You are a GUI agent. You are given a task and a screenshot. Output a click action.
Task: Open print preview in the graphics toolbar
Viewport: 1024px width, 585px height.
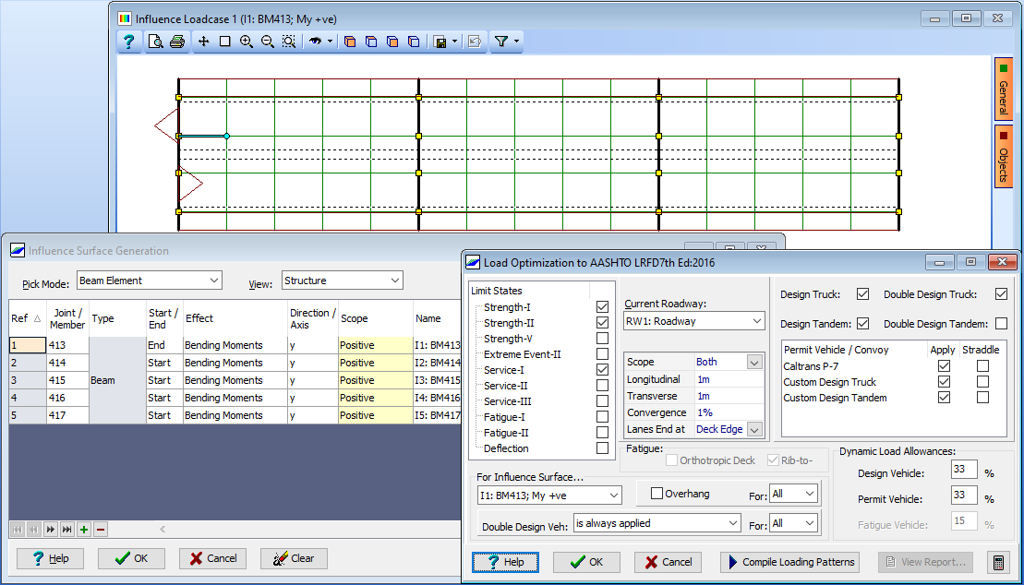coord(155,42)
